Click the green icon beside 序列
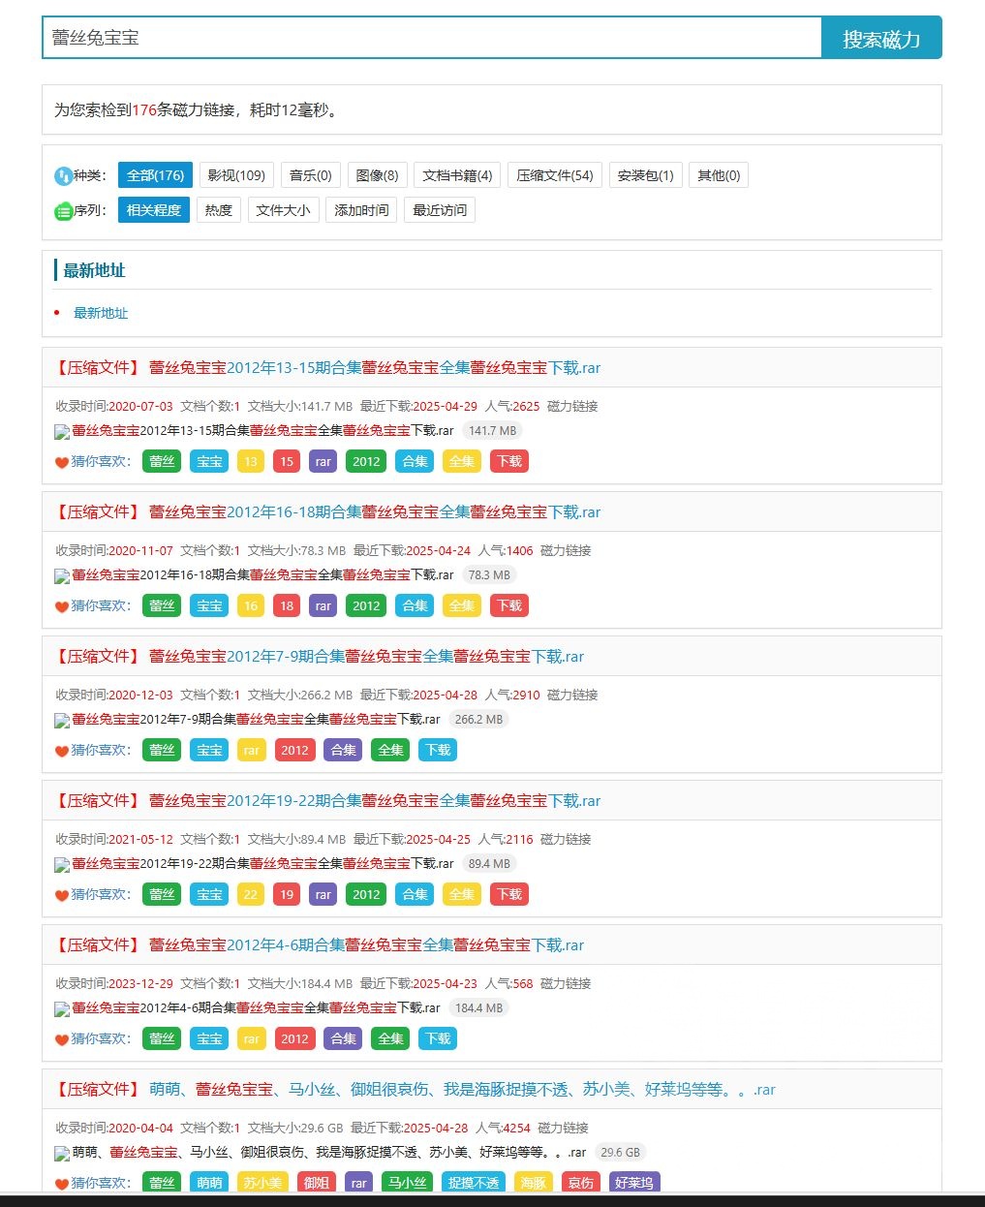Screen dimensions: 985x1207 (63, 211)
